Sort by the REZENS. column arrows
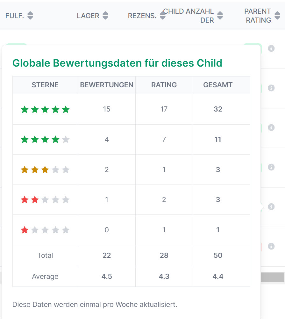Viewport: 285px width, 319px height. pos(163,16)
